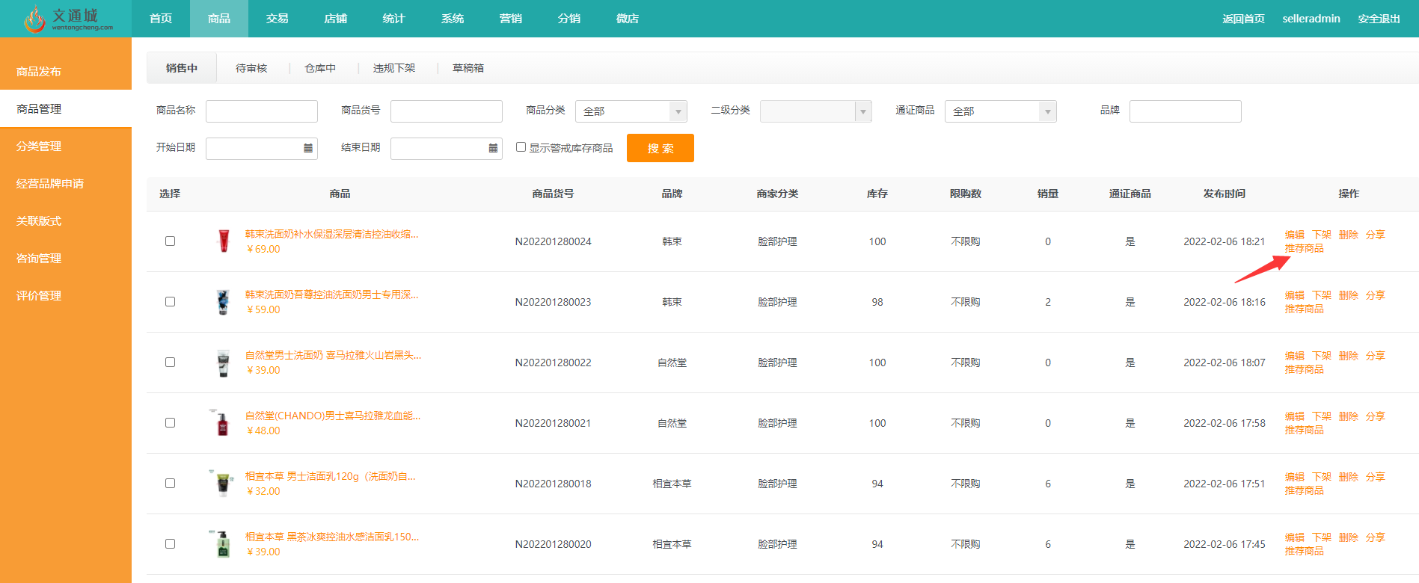Click the orange 搜索 button
This screenshot has width=1419, height=583.
(x=661, y=148)
